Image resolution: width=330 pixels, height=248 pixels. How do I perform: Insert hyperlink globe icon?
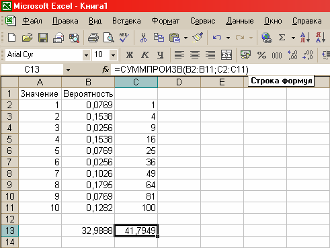point(267,38)
